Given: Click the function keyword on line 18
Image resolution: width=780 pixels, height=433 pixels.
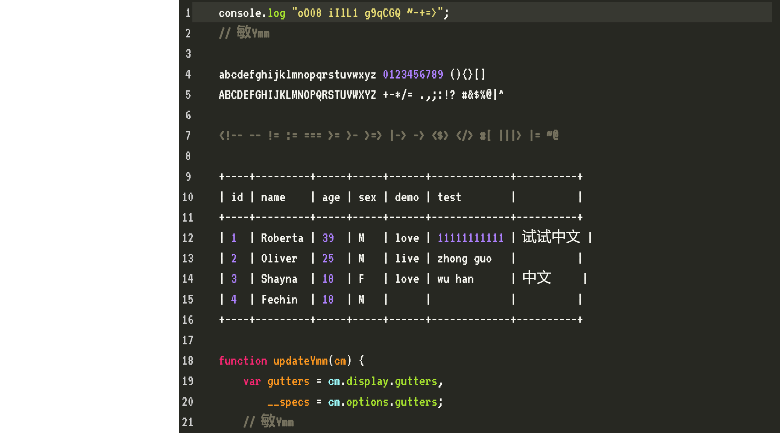Looking at the screenshot, I should tap(243, 361).
